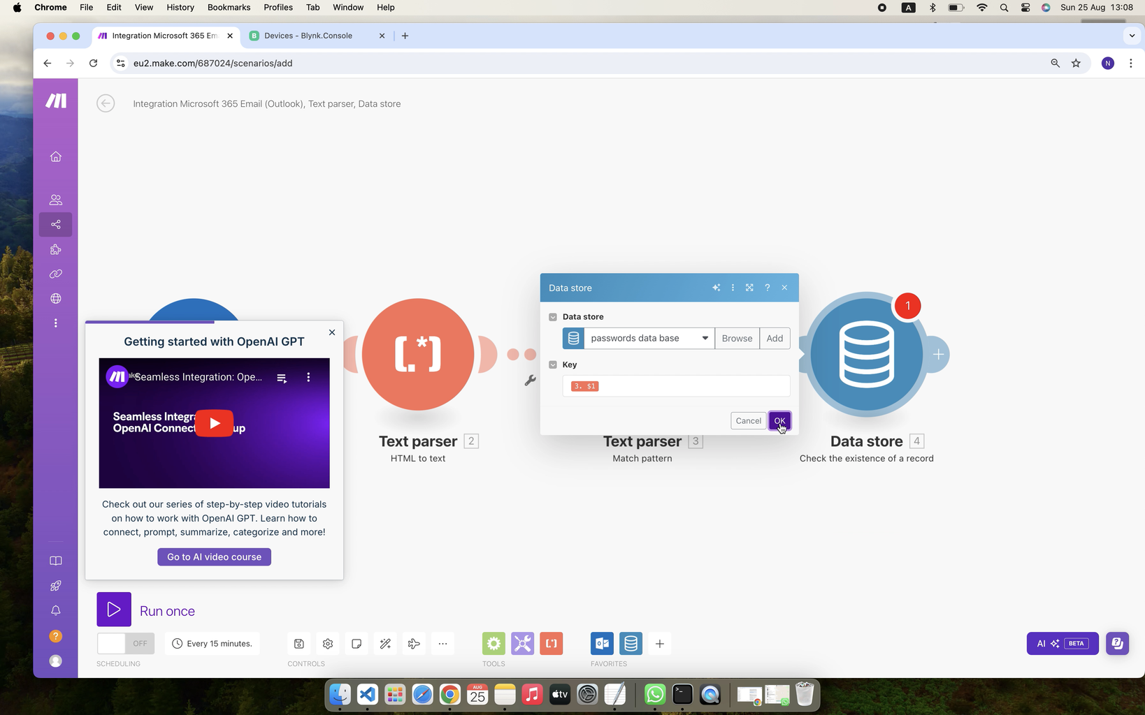
Task: Open the purple Tools wrench icon
Action: point(522,644)
